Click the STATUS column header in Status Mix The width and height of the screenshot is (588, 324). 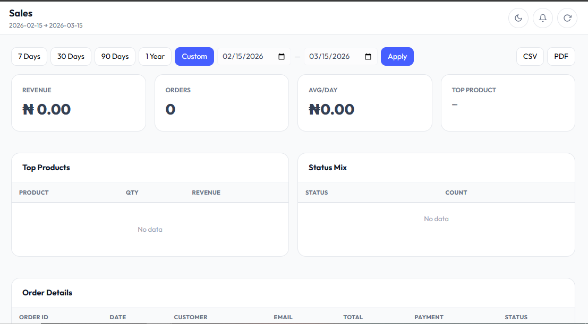pyautogui.click(x=317, y=192)
